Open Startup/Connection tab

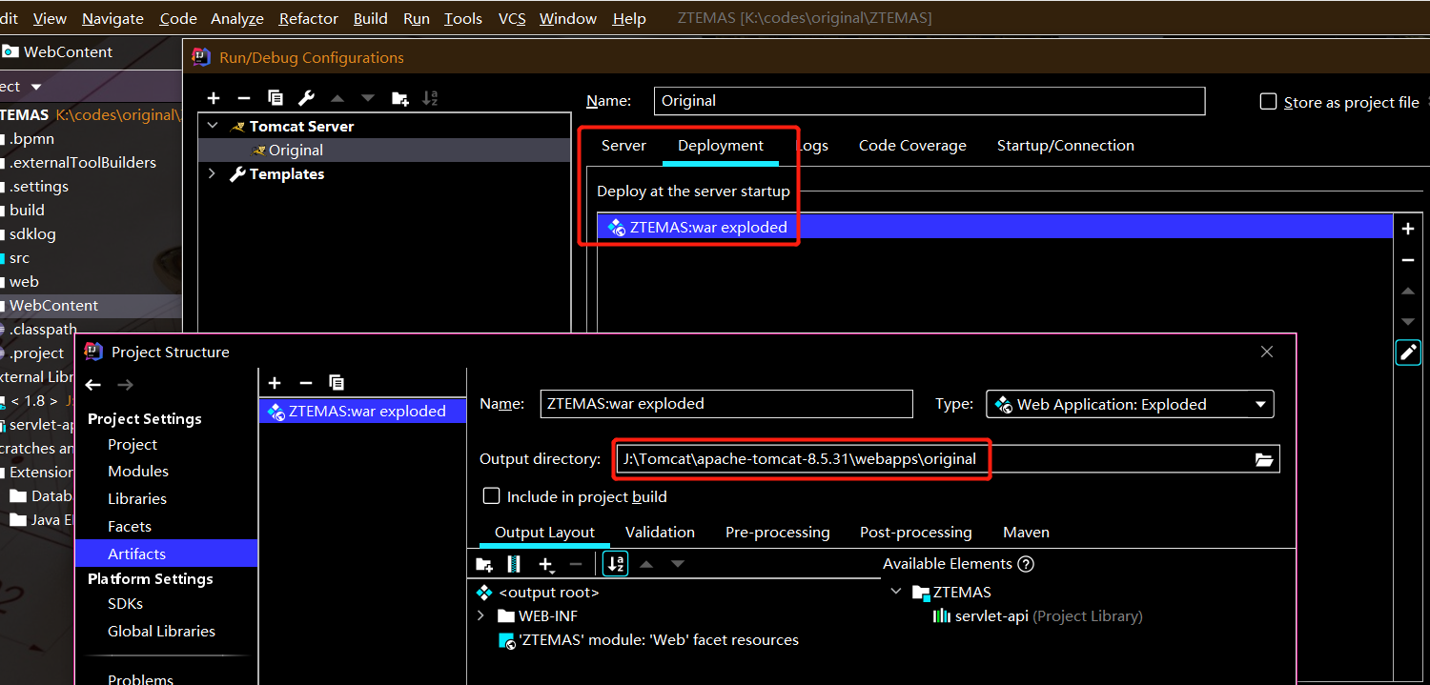(1066, 146)
